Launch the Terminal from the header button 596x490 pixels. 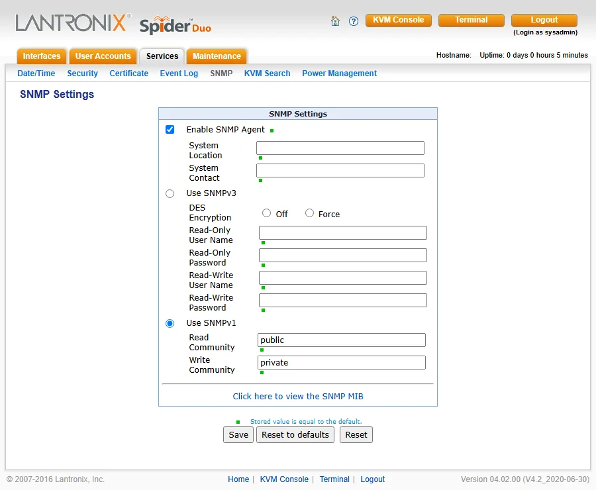point(472,20)
